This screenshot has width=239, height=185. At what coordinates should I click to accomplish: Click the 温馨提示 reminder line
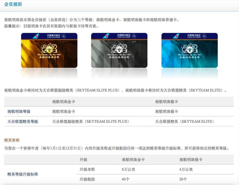tap(52, 26)
